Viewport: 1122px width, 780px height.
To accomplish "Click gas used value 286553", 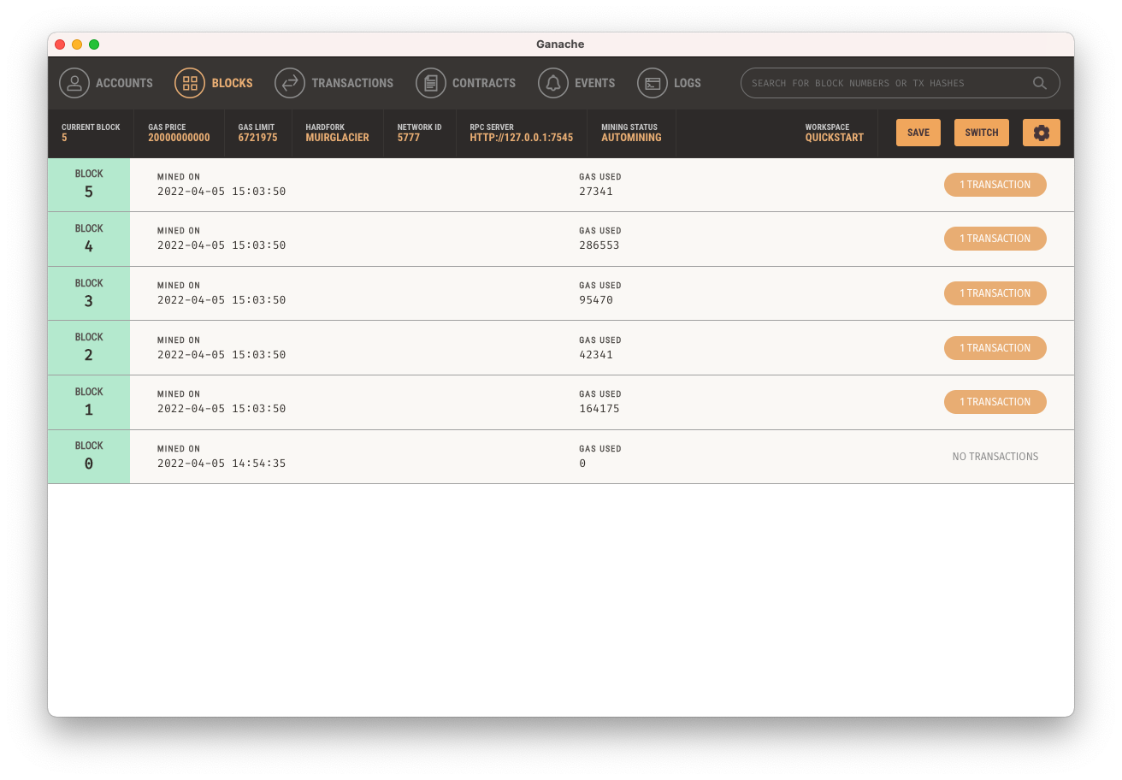I will coord(599,245).
